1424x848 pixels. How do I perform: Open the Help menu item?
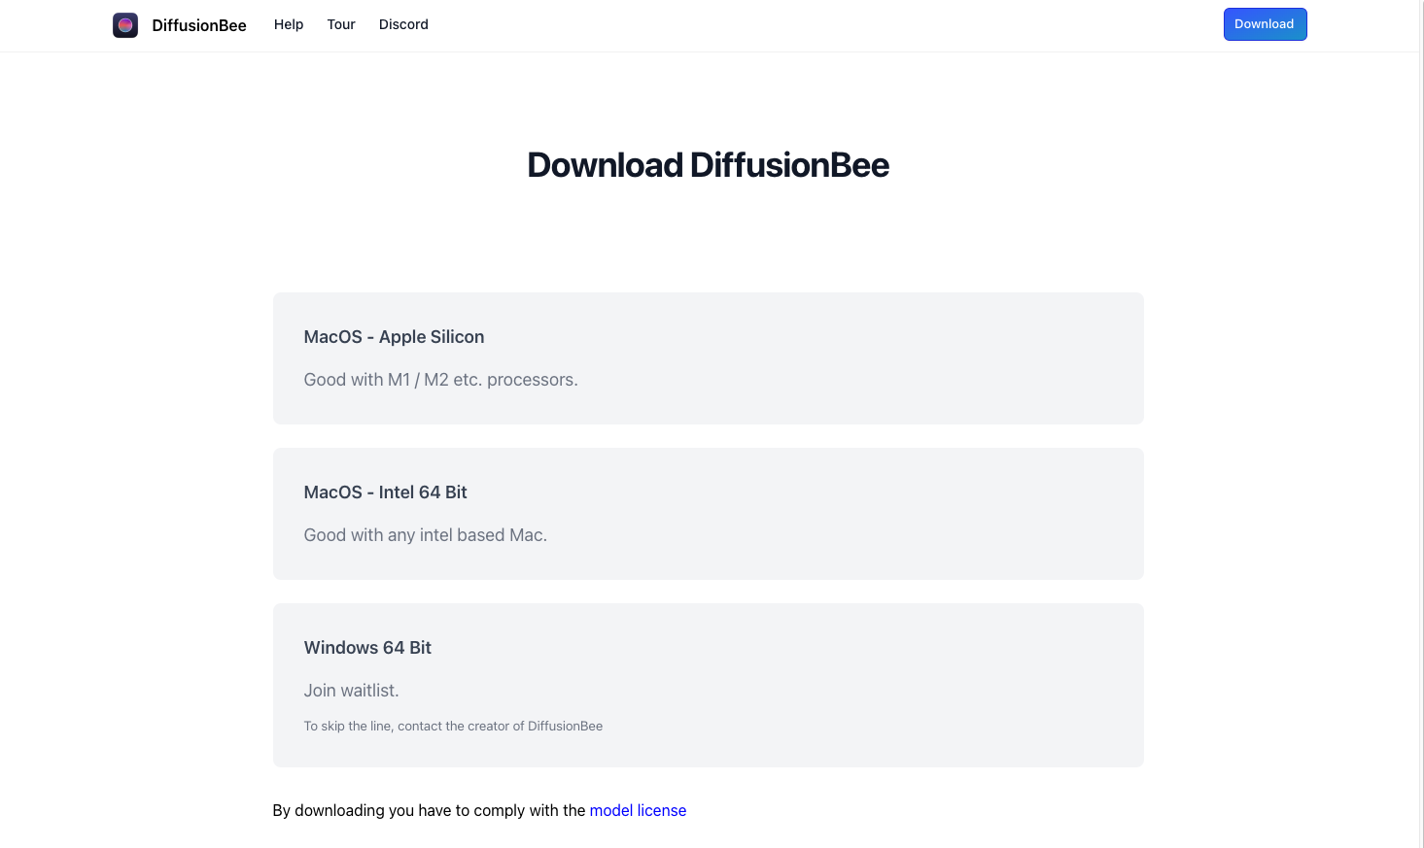coord(289,24)
